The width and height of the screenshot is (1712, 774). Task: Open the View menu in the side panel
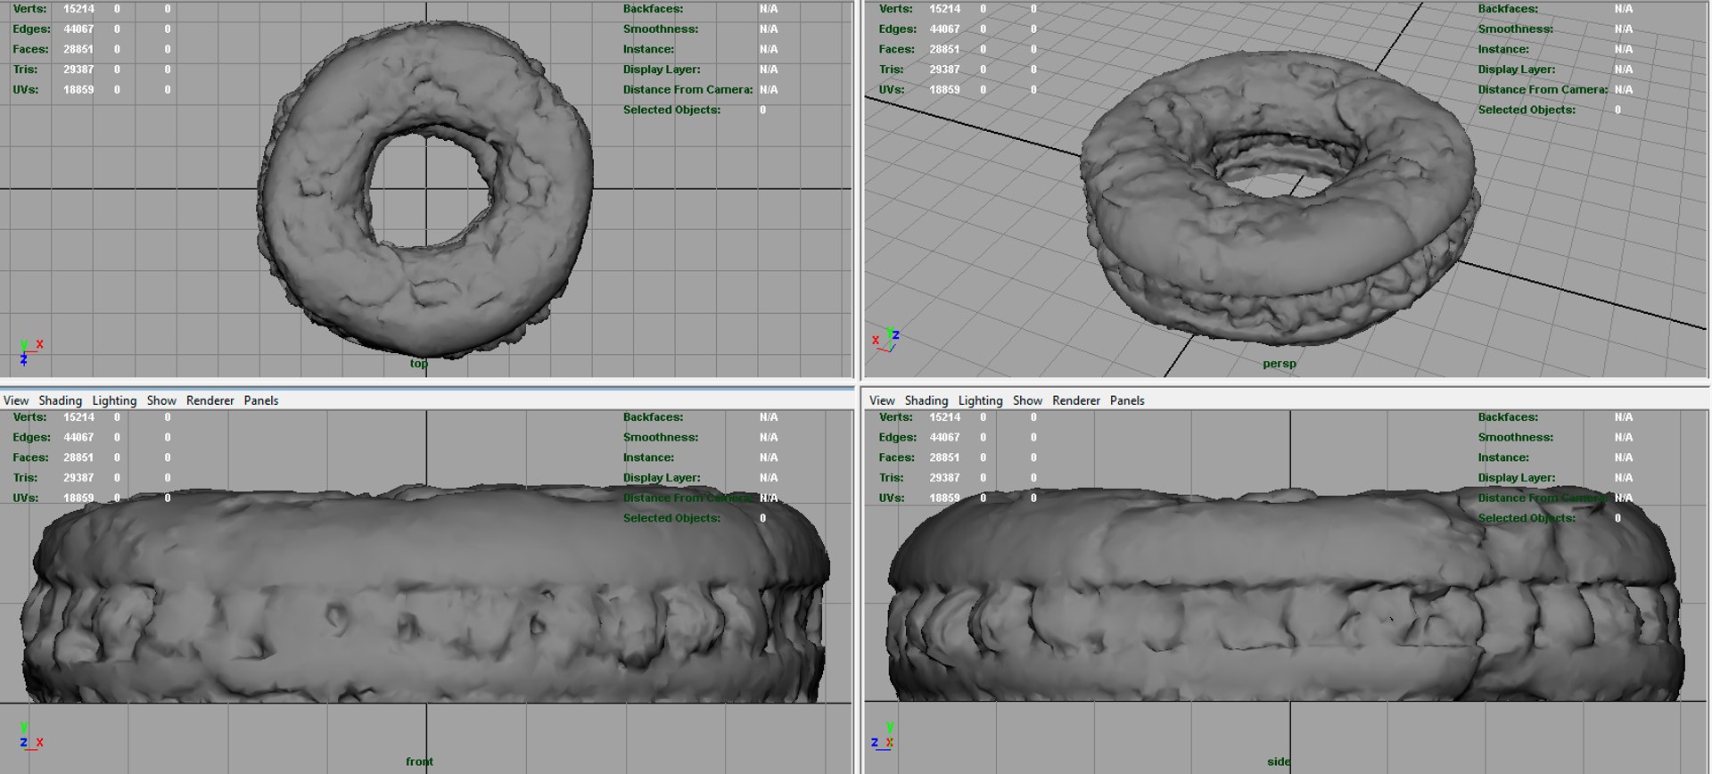click(882, 400)
